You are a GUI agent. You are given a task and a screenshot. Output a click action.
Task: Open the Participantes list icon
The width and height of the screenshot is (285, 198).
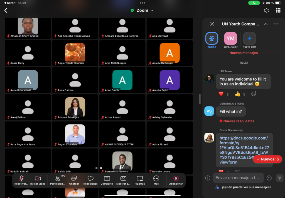(x=58, y=179)
